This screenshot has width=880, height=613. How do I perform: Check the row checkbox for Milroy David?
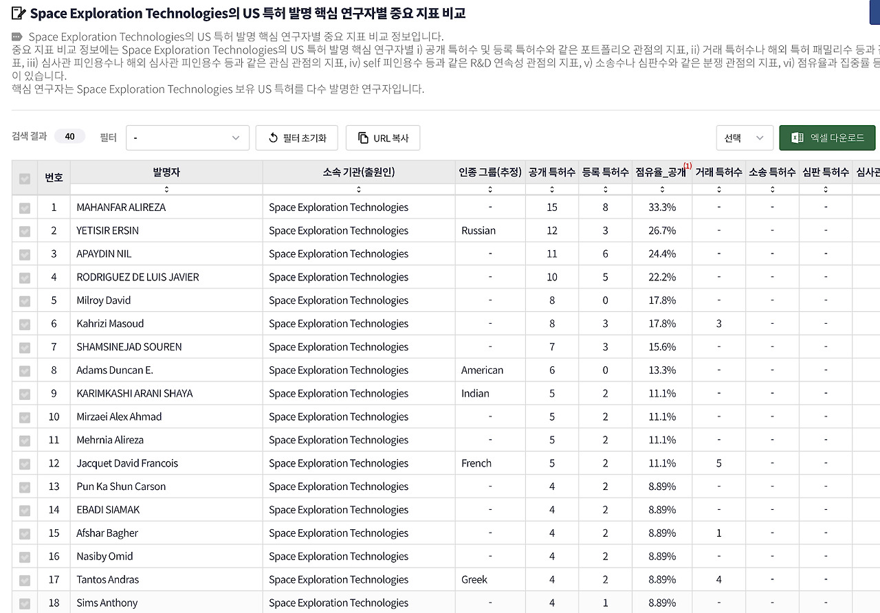pos(24,300)
